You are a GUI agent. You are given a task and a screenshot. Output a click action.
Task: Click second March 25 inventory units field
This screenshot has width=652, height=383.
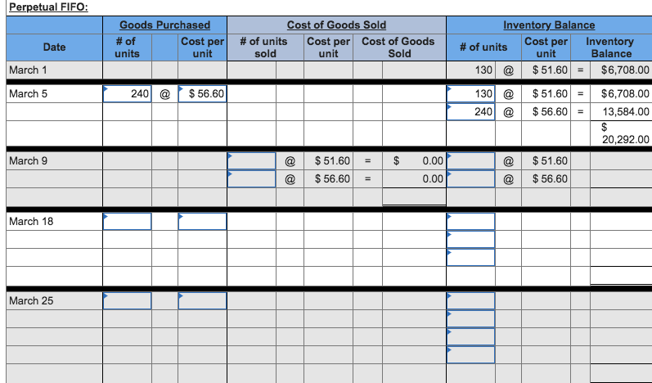tap(470, 319)
